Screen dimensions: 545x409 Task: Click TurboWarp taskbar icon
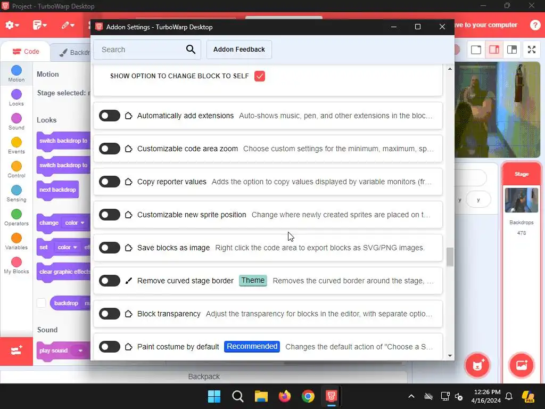[x=332, y=396]
